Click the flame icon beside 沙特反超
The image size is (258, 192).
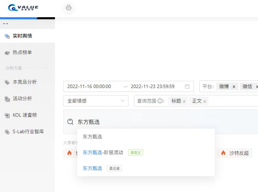pos(223,153)
